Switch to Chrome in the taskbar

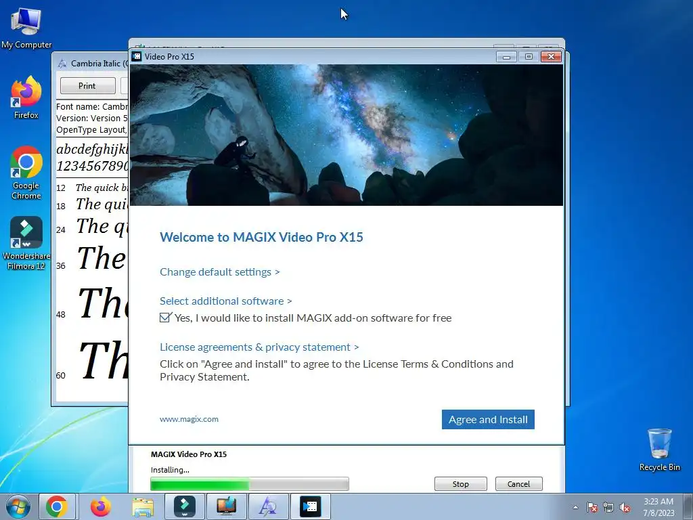click(x=57, y=506)
